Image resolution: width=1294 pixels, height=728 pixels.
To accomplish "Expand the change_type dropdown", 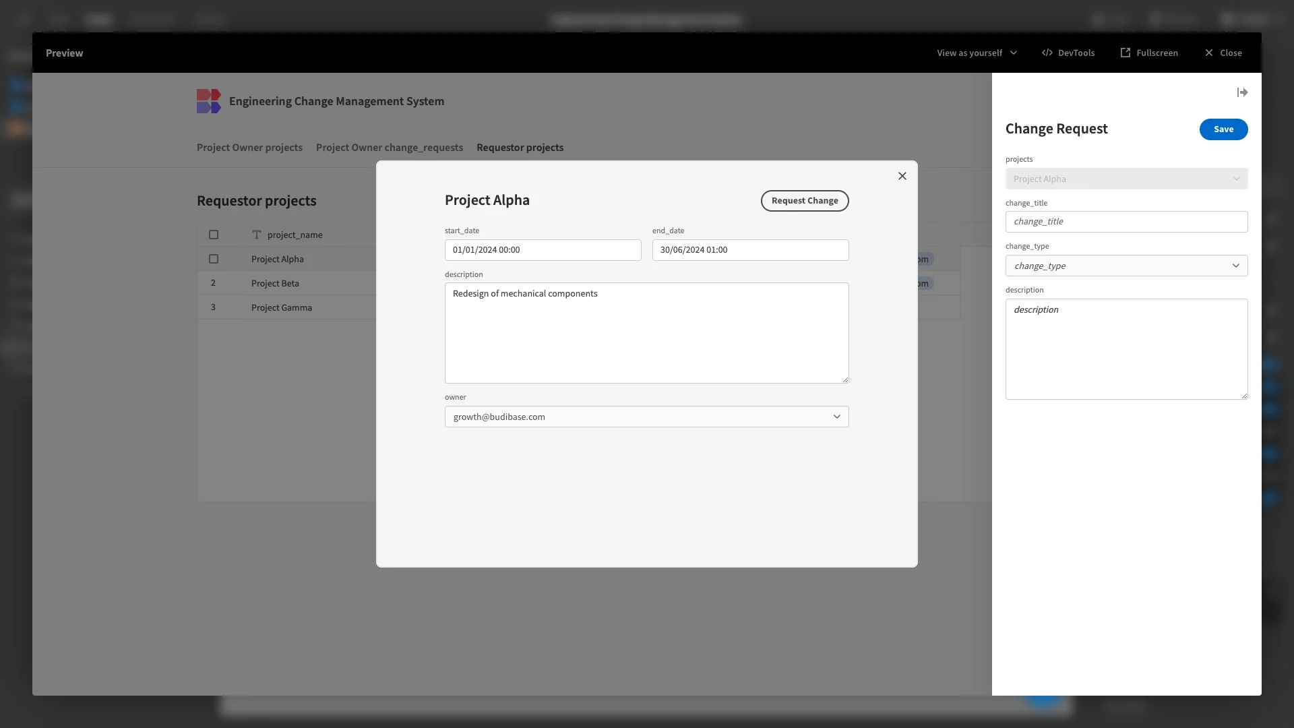I will [1126, 266].
